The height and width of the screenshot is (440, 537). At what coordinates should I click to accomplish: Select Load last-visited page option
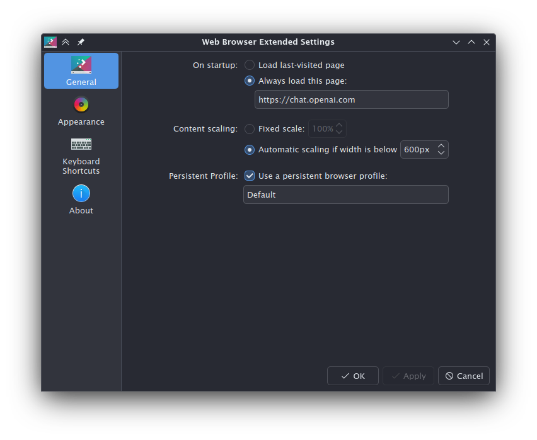coord(294,65)
